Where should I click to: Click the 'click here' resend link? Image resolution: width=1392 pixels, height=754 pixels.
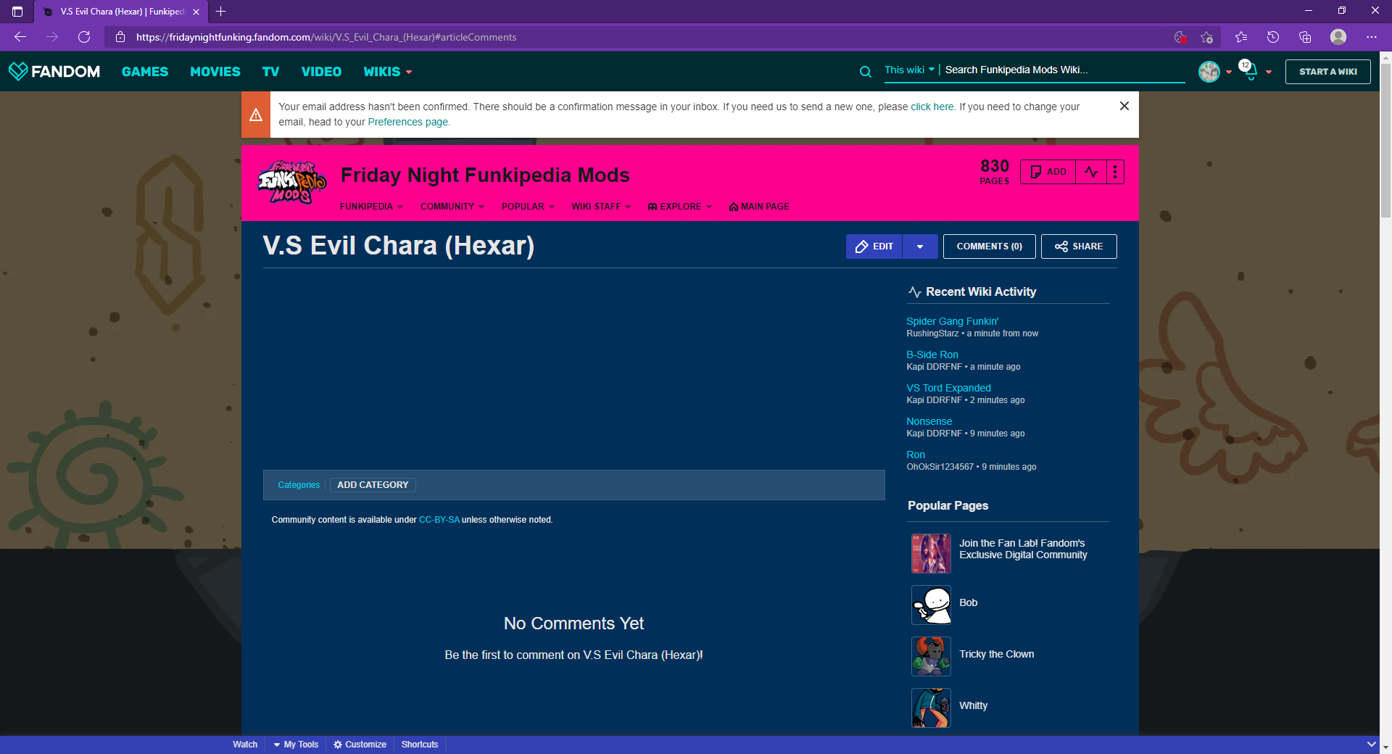(x=932, y=107)
